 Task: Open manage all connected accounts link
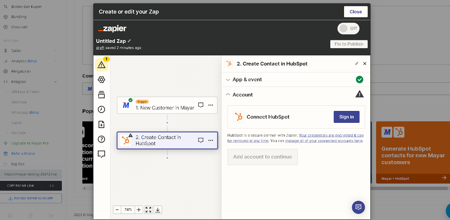(324, 141)
